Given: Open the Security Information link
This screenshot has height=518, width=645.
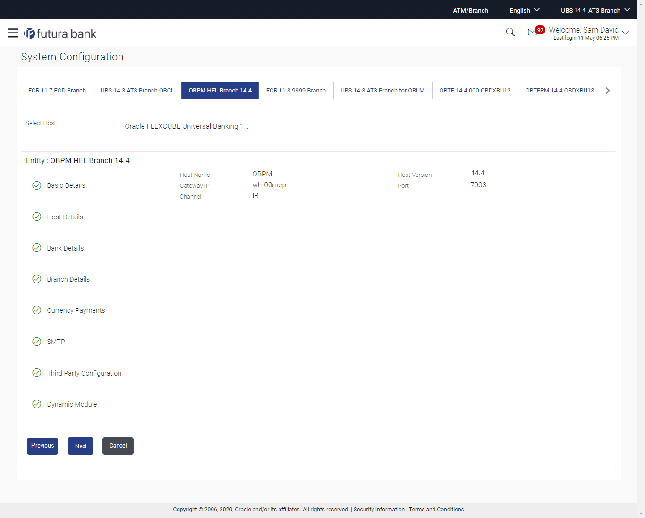Looking at the screenshot, I should (379, 510).
